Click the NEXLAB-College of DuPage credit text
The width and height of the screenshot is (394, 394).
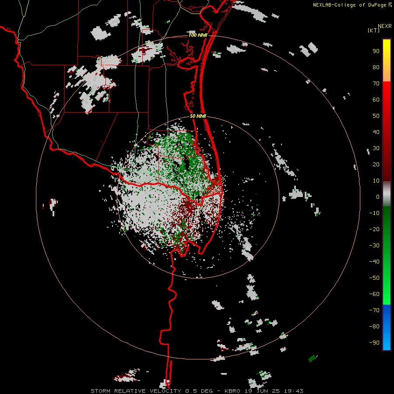(349, 5)
